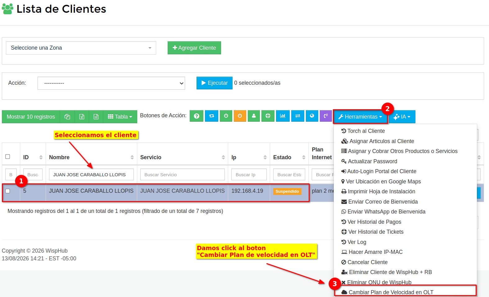
Task: Click the purple phone-call action button
Action: click(x=326, y=116)
